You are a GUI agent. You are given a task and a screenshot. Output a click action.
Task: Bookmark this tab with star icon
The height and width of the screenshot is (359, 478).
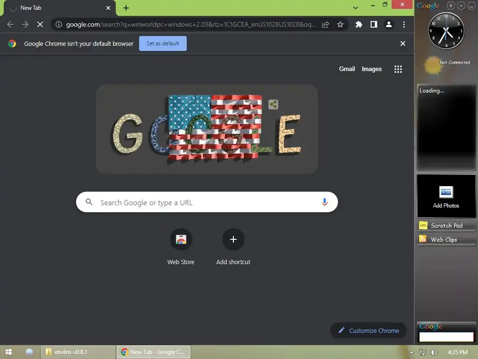(340, 24)
